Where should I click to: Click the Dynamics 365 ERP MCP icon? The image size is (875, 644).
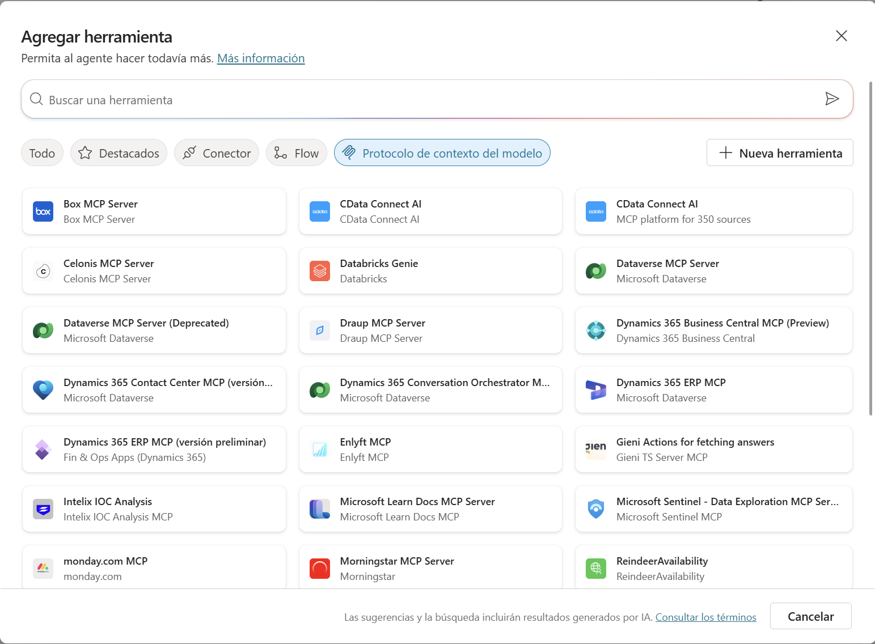tap(595, 390)
